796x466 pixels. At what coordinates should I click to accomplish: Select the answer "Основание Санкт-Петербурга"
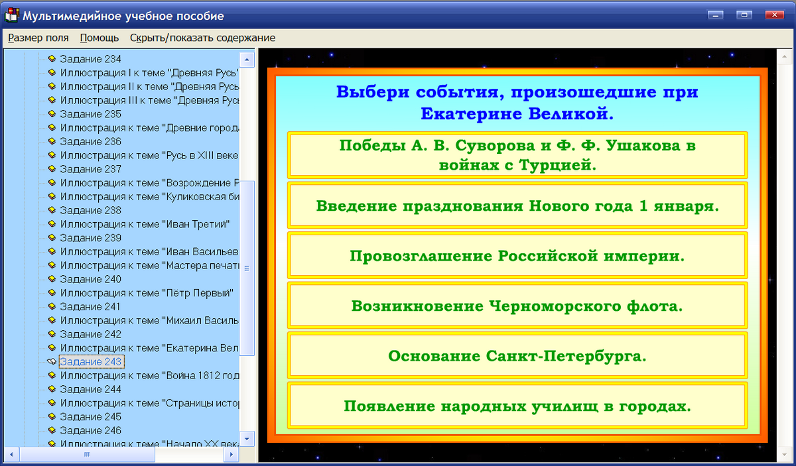(x=516, y=355)
